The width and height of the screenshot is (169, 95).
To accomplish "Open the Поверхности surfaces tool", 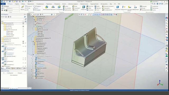I will pyautogui.click(x=124, y=8).
